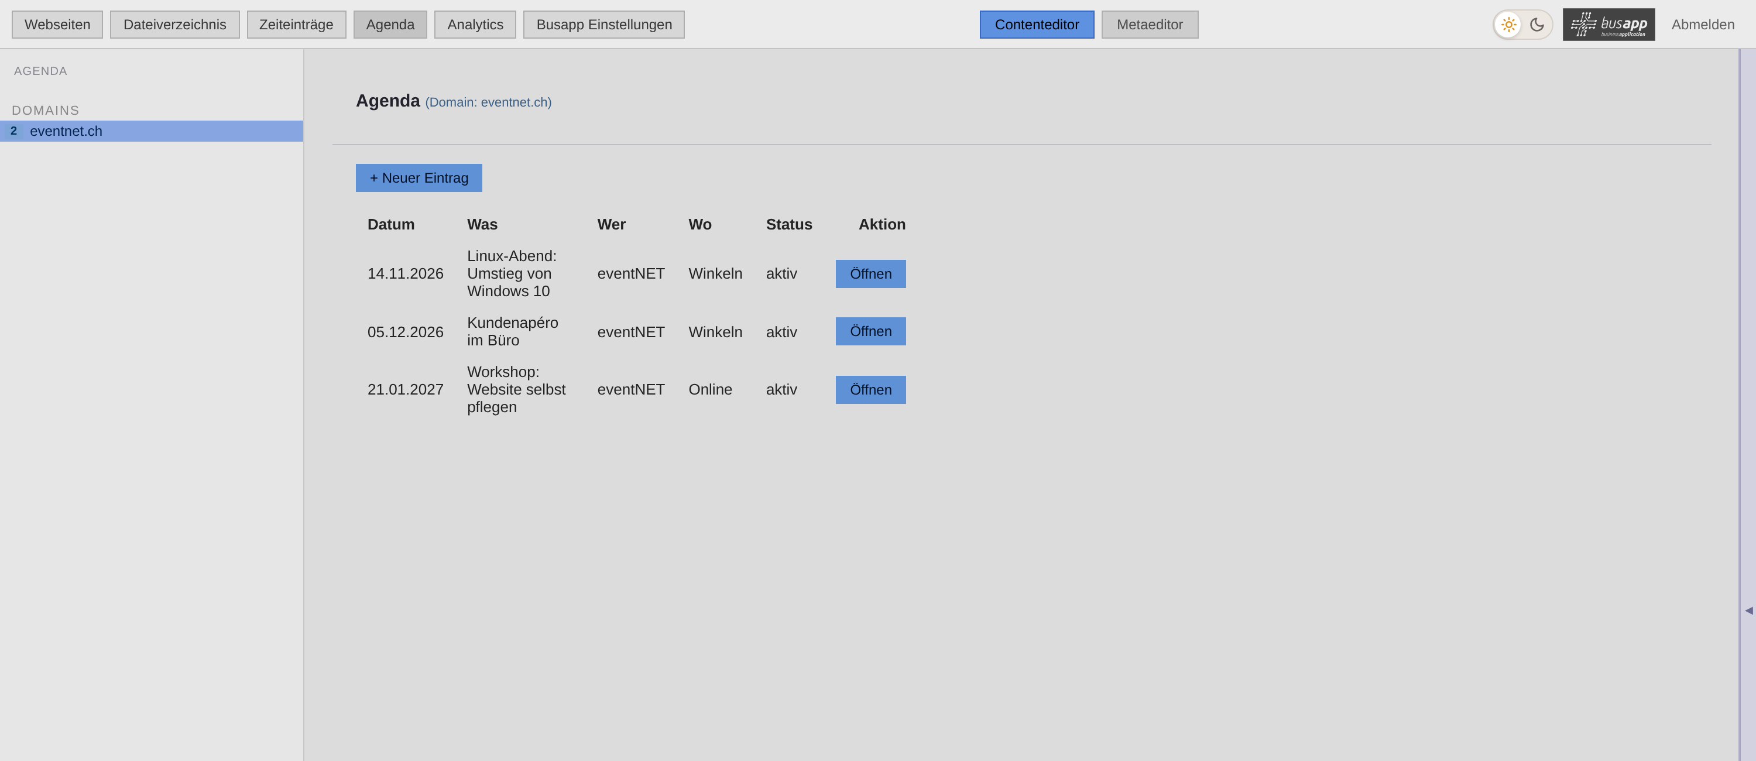Add a new entry with Neuer Eintrag

point(419,178)
